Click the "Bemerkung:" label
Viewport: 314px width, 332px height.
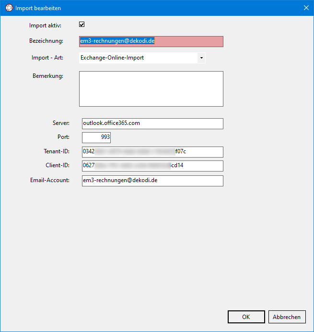[48, 76]
